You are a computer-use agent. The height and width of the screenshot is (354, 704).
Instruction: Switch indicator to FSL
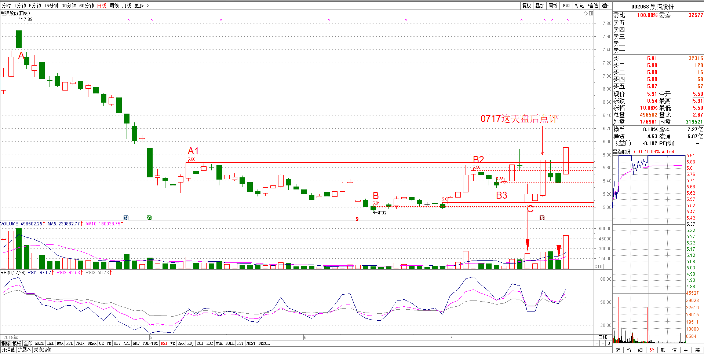coord(70,343)
